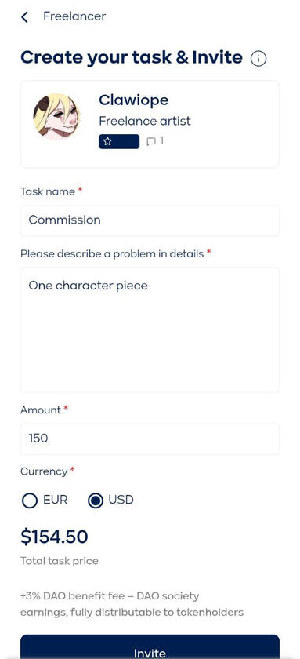Focus the problem description text area

[x=150, y=330]
